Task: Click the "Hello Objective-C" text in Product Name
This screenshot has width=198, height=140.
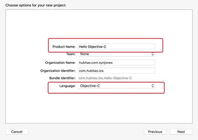Action: point(93,47)
